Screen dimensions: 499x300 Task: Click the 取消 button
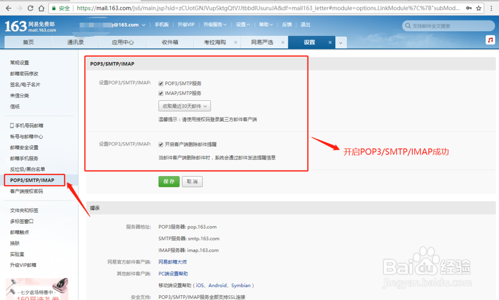click(192, 182)
